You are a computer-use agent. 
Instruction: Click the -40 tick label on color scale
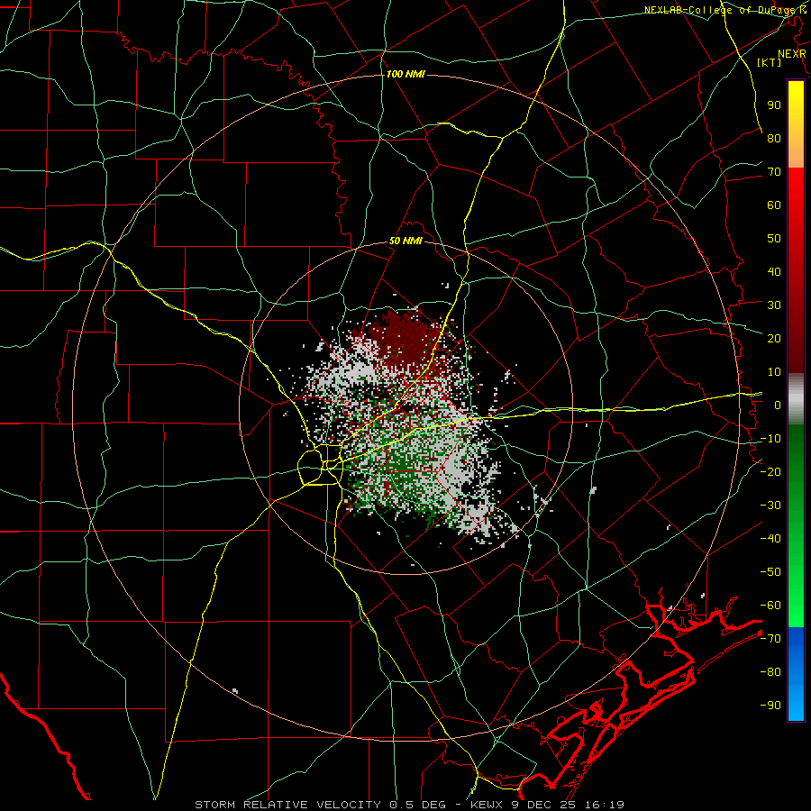770,539
